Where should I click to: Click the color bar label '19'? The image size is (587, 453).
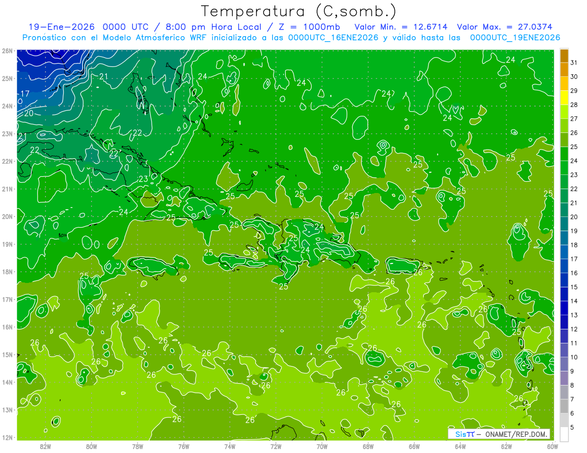tap(574, 231)
